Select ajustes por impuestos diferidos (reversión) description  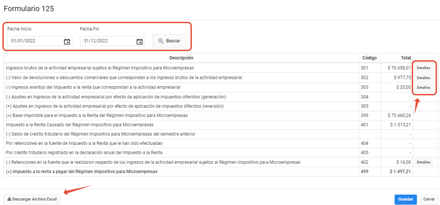tap(115, 106)
